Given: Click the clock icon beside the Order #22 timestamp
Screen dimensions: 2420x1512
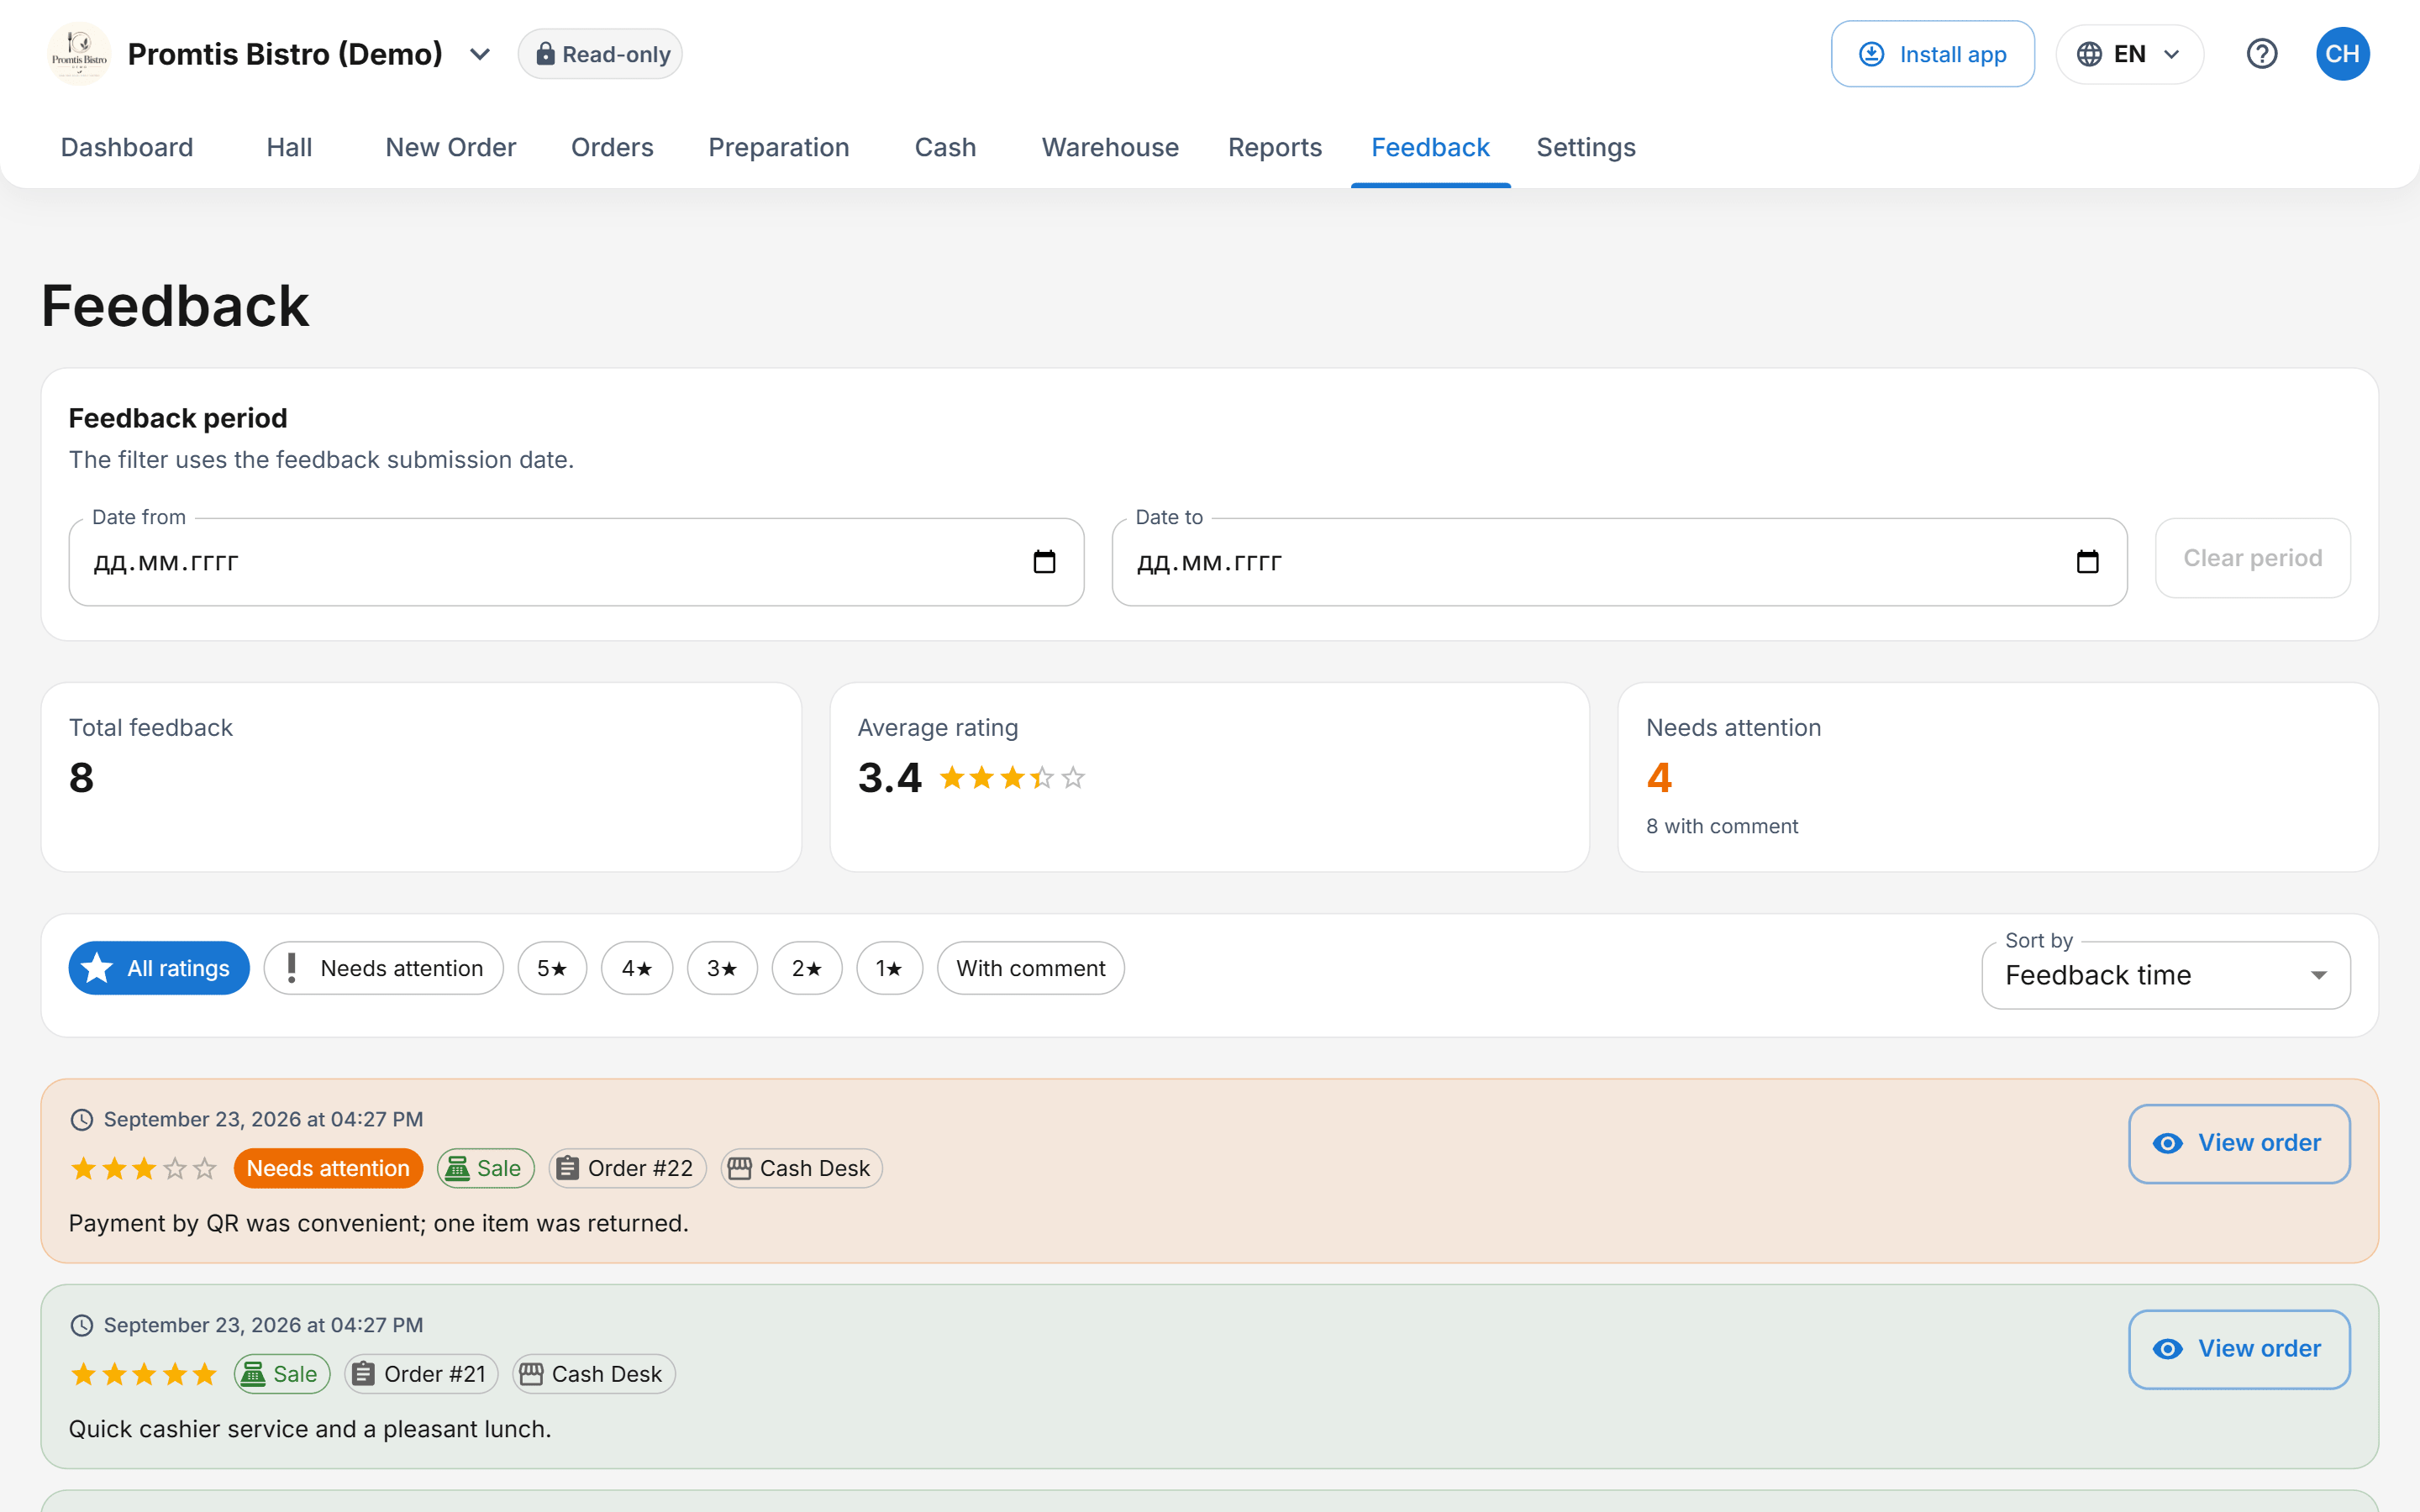Looking at the screenshot, I should tap(82, 1120).
